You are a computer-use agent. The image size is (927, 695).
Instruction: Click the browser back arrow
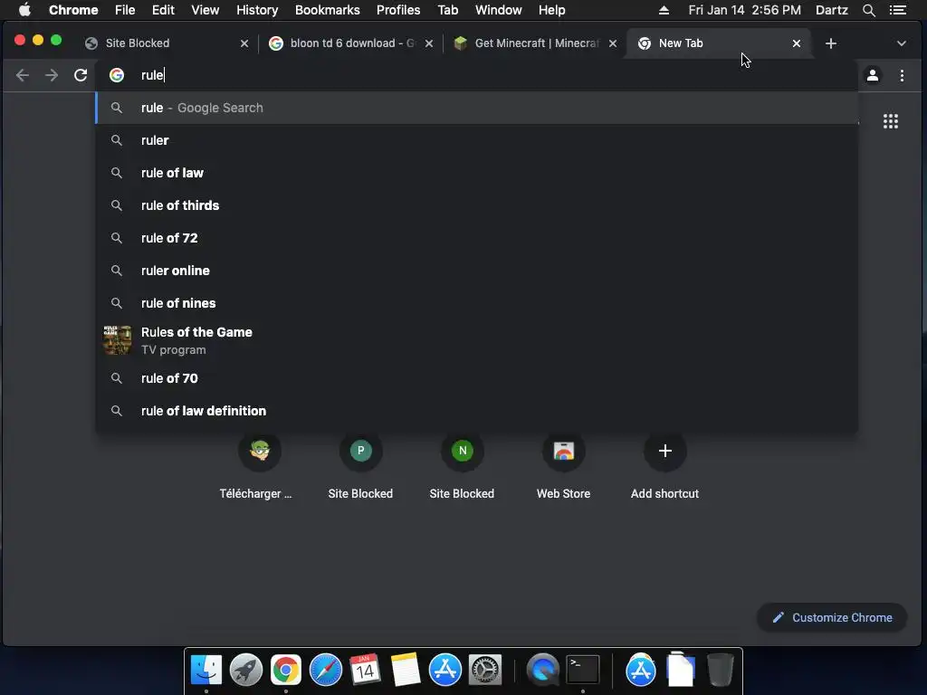click(23, 75)
